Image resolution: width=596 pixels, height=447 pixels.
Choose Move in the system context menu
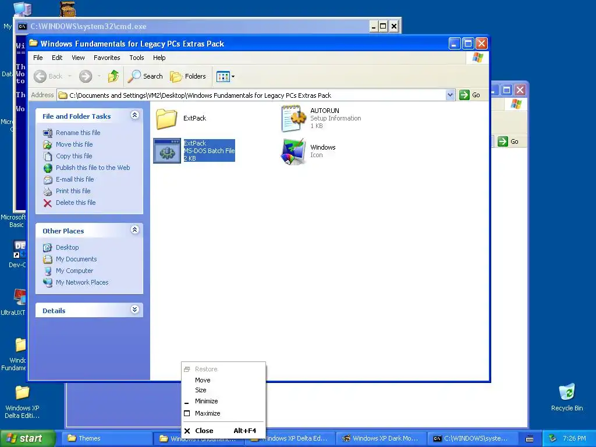click(223, 380)
